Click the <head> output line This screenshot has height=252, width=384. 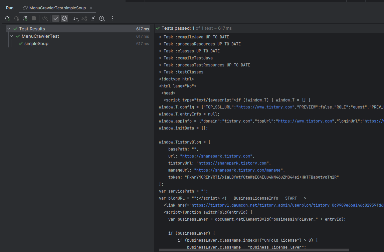tap(168, 93)
